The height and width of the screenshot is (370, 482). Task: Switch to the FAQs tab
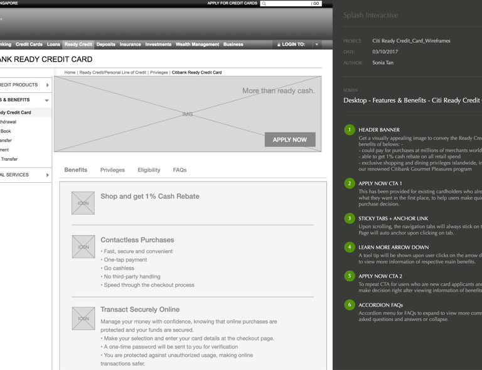(x=180, y=170)
